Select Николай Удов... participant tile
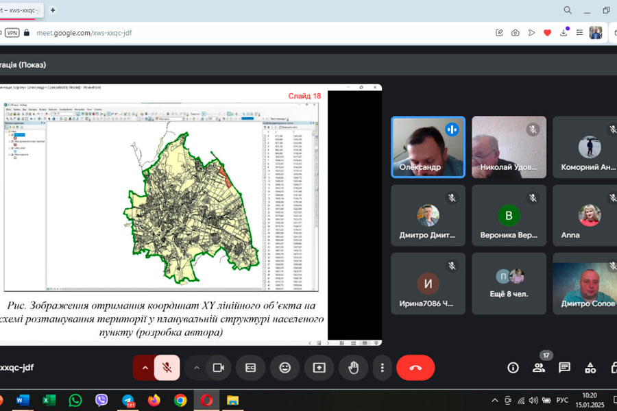The image size is (617, 411). 509,147
